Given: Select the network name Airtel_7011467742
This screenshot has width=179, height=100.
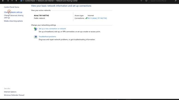Looking at the screenshot, I should coord(41,16).
